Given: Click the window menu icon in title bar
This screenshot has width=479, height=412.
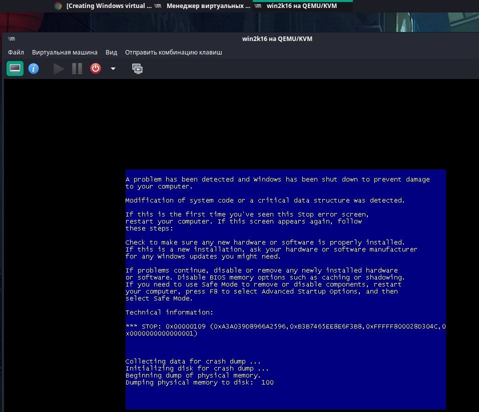Looking at the screenshot, I should 12,39.
